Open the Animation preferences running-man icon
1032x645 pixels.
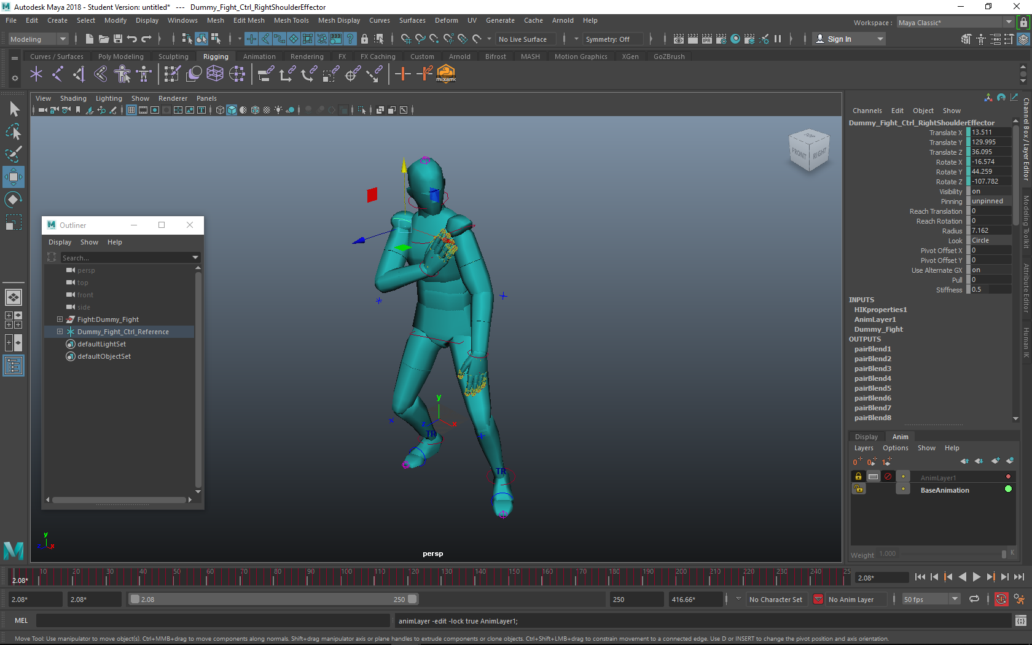pos(1019,600)
